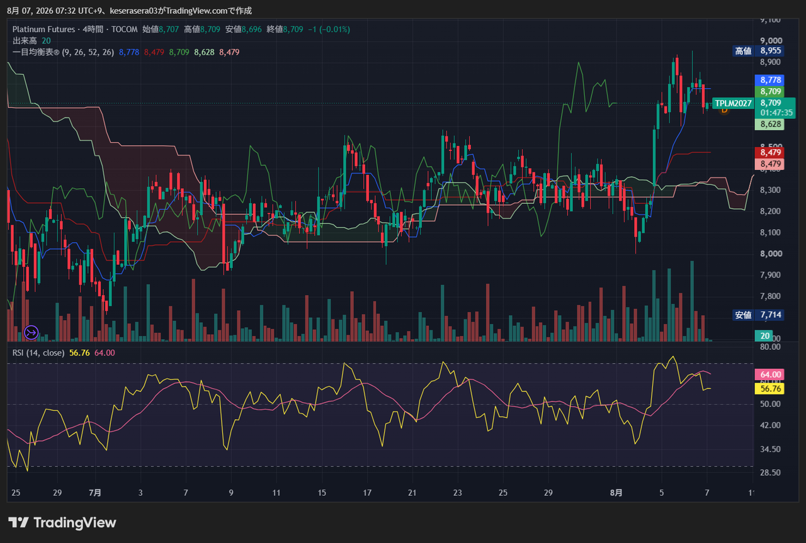The width and height of the screenshot is (806, 543).
Task: Click the 7,900 price scale tick
Action: [x=771, y=275]
